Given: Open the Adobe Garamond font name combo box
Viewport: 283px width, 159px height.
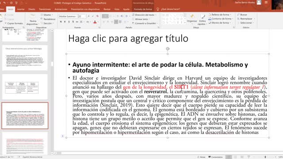Looking at the screenshot, I should (x=68, y=16).
